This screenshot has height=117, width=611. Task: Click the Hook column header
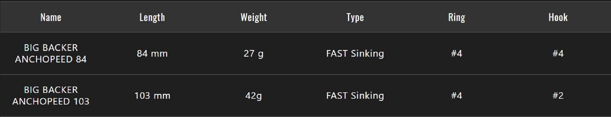[558, 17]
